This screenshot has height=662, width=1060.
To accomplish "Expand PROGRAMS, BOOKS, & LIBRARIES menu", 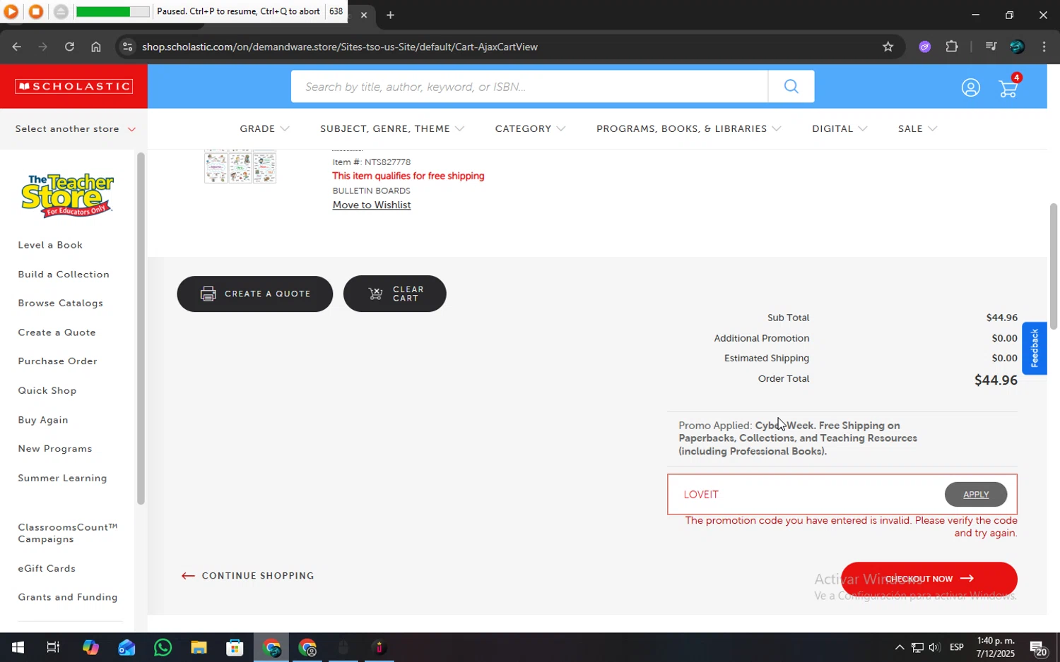I will click(x=688, y=128).
